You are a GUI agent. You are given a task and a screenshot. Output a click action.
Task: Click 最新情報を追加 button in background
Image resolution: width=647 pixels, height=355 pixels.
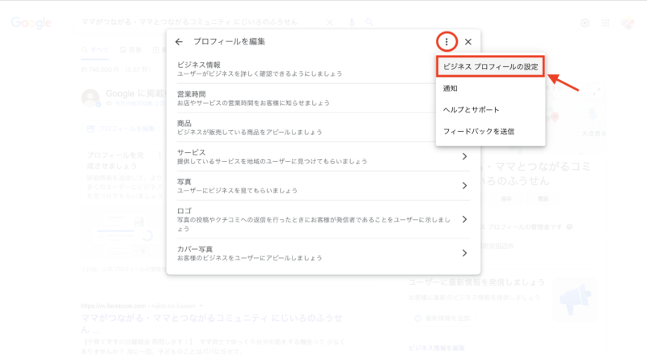tap(442, 319)
